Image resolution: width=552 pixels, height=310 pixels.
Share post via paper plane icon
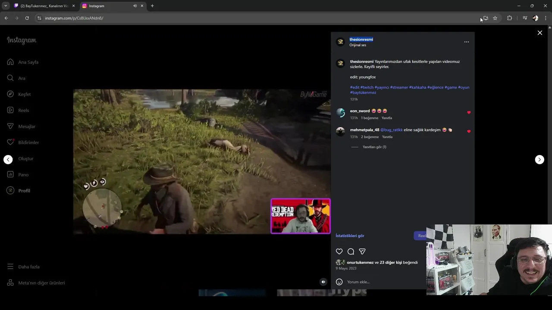point(362,251)
